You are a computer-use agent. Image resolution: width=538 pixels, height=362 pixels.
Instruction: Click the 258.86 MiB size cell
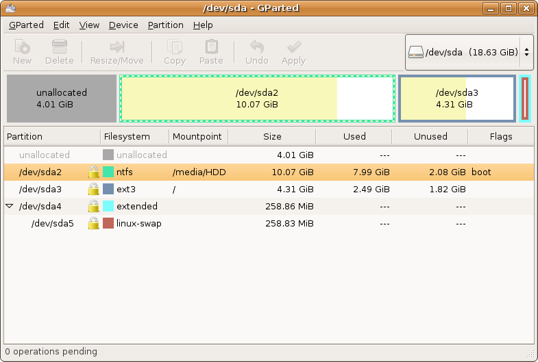click(x=289, y=206)
